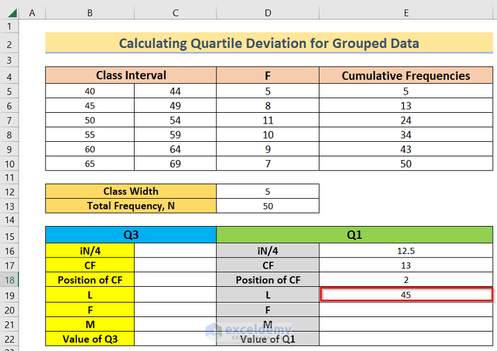Image resolution: width=497 pixels, height=351 pixels.
Task: Select the cell containing 60
Action: pyautogui.click(x=90, y=149)
